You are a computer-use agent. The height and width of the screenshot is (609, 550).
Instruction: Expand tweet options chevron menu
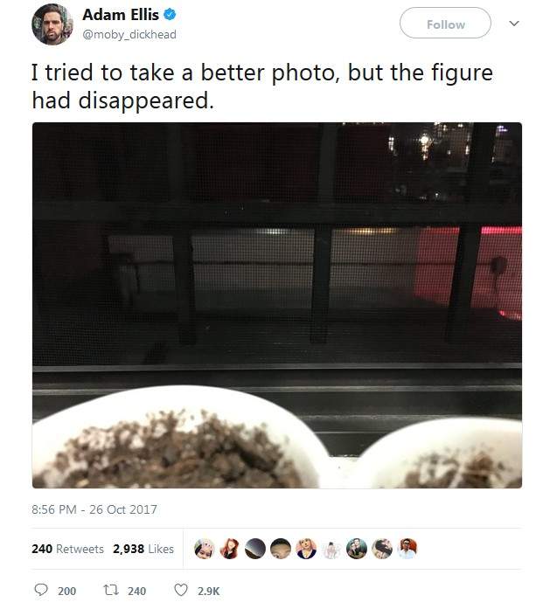coord(514,24)
